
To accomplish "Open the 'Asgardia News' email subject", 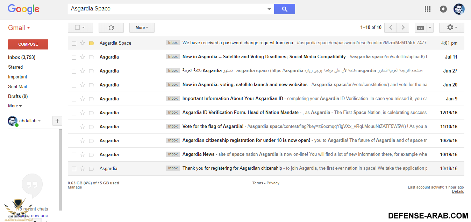I will click(199, 154).
